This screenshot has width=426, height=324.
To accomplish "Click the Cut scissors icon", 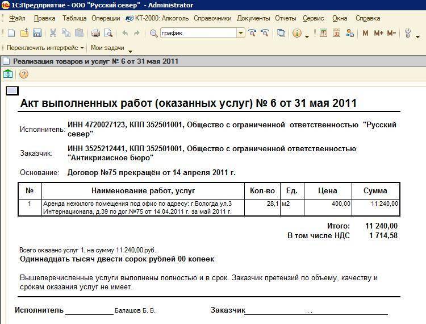I will (x=53, y=34).
